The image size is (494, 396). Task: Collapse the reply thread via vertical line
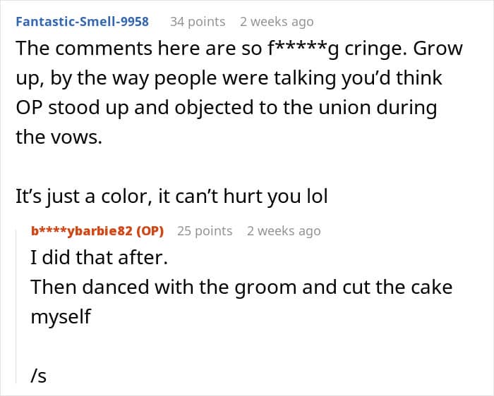(x=16, y=307)
